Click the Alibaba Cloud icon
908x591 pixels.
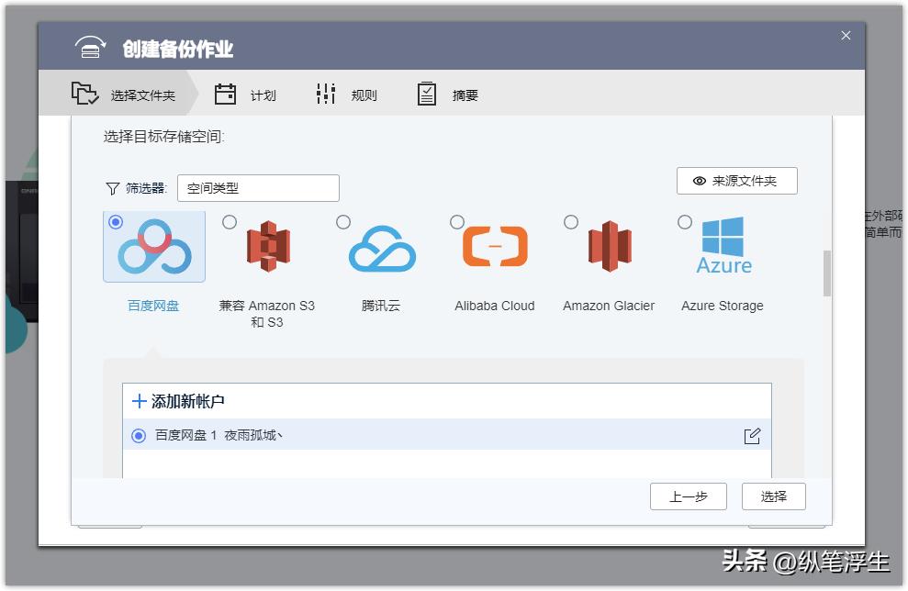point(495,245)
